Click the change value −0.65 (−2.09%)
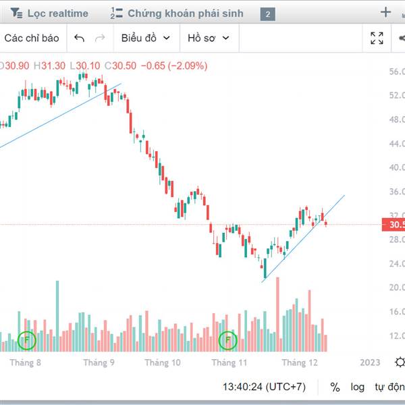 (174, 65)
